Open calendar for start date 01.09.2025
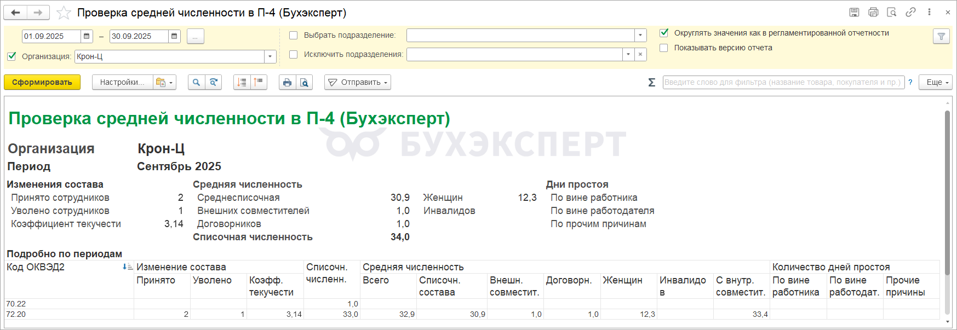The width and height of the screenshot is (957, 330). point(87,36)
